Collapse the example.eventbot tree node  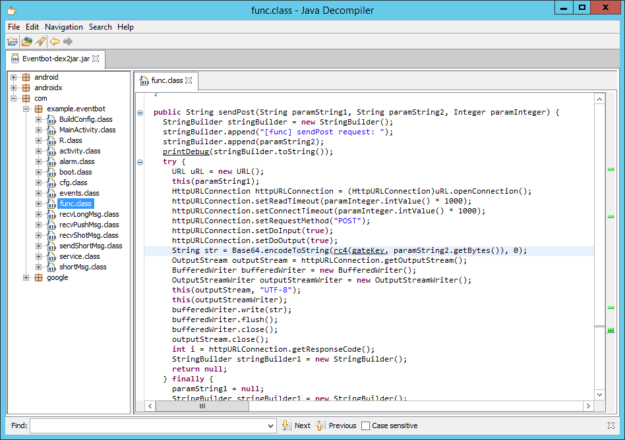tap(26, 109)
